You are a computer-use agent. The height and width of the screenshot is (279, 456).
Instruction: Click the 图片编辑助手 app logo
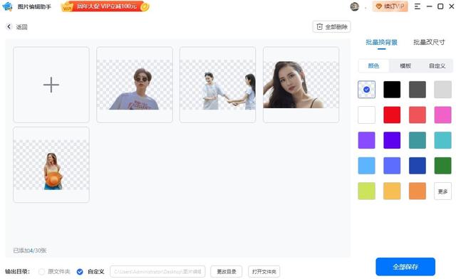pyautogui.click(x=7, y=6)
